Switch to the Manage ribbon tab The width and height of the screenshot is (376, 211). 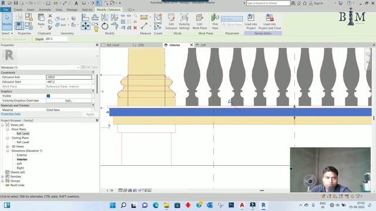[72, 10]
